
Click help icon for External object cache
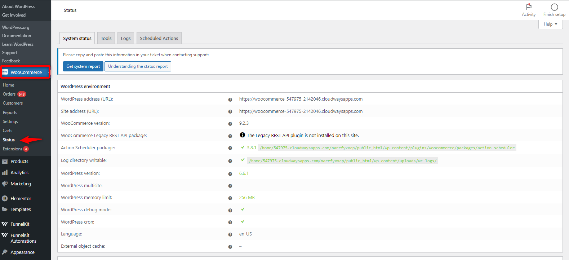(x=230, y=247)
